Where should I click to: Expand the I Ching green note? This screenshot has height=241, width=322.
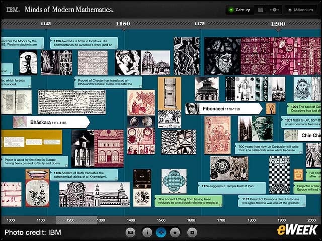click(x=189, y=201)
